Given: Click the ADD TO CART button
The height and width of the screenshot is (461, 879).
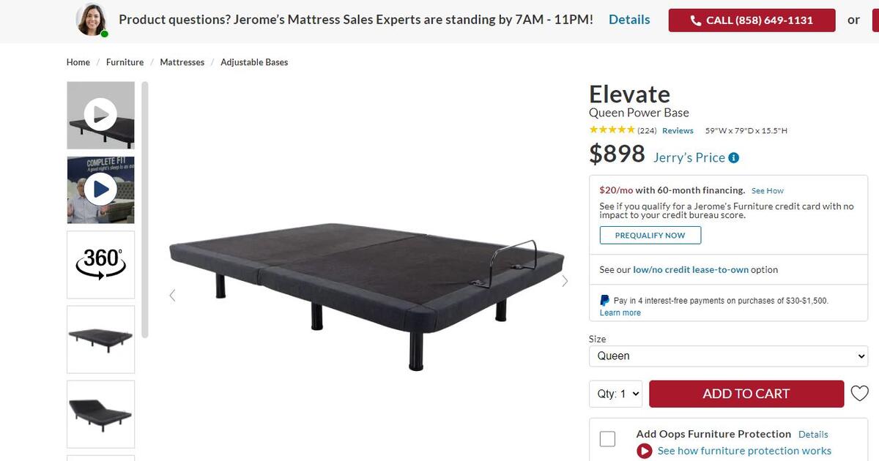Looking at the screenshot, I should click(x=746, y=393).
